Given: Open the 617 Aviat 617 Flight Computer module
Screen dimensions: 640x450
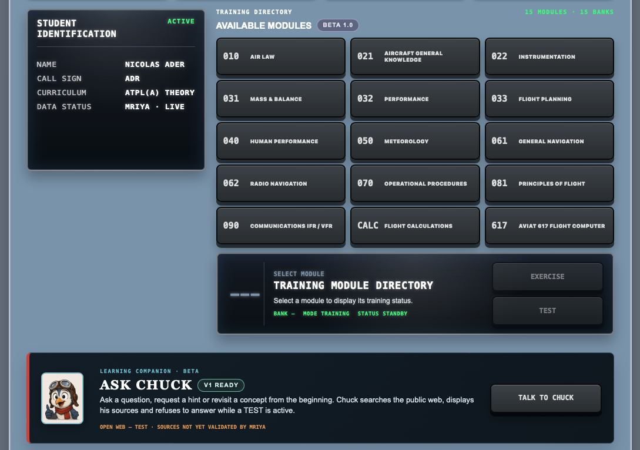Looking at the screenshot, I should [549, 226].
